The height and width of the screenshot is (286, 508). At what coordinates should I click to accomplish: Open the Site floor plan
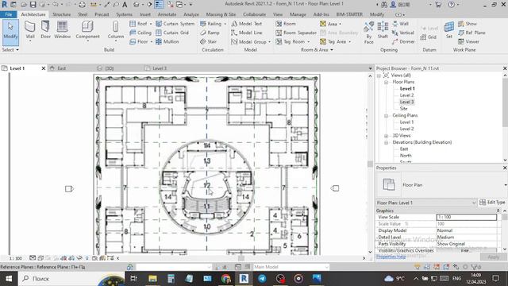coord(403,109)
